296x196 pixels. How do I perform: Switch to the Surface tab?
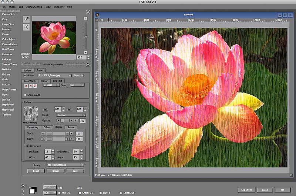pyautogui.click(x=27, y=70)
